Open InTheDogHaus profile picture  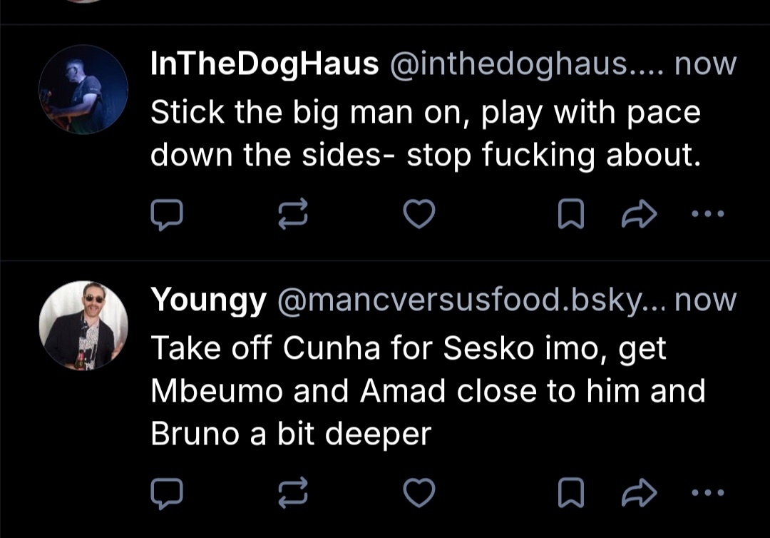pyautogui.click(x=83, y=89)
